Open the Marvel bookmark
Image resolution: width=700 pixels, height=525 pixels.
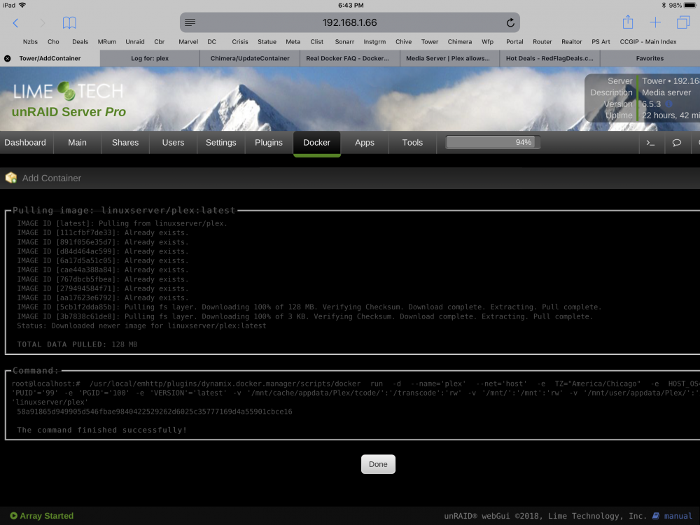pos(188,41)
